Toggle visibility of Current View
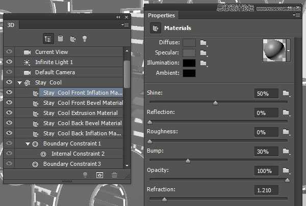Screen dimensions: 306x206 9,51
